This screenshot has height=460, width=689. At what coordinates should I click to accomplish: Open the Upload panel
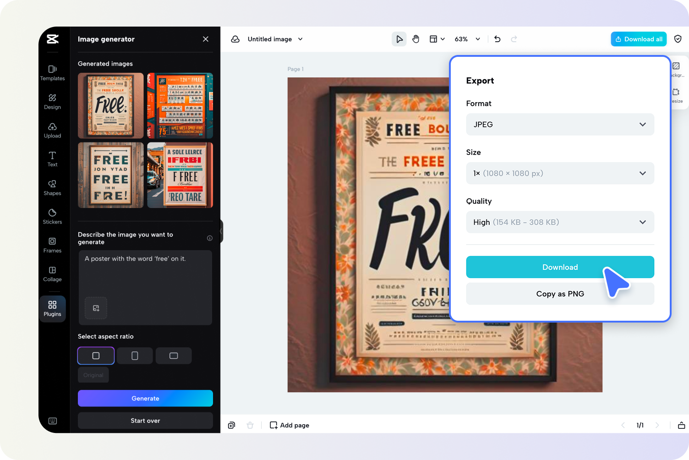pyautogui.click(x=53, y=131)
